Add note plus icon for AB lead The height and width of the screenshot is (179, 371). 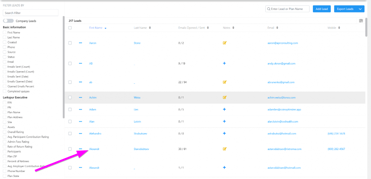224,63
